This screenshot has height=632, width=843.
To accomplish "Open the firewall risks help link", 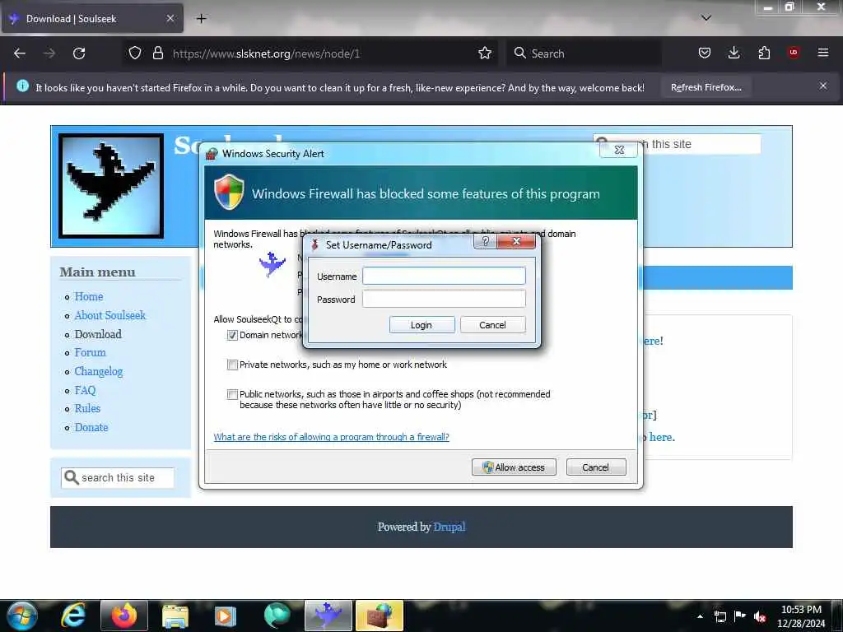I will [x=331, y=437].
